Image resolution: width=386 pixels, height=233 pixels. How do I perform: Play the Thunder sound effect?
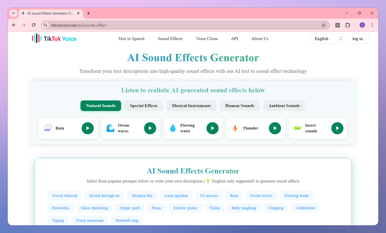pos(275,128)
